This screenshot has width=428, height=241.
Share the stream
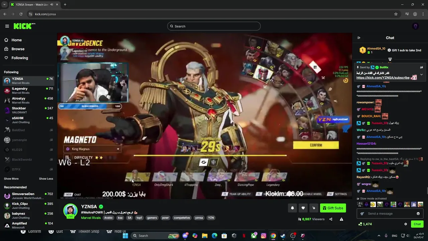point(331,219)
